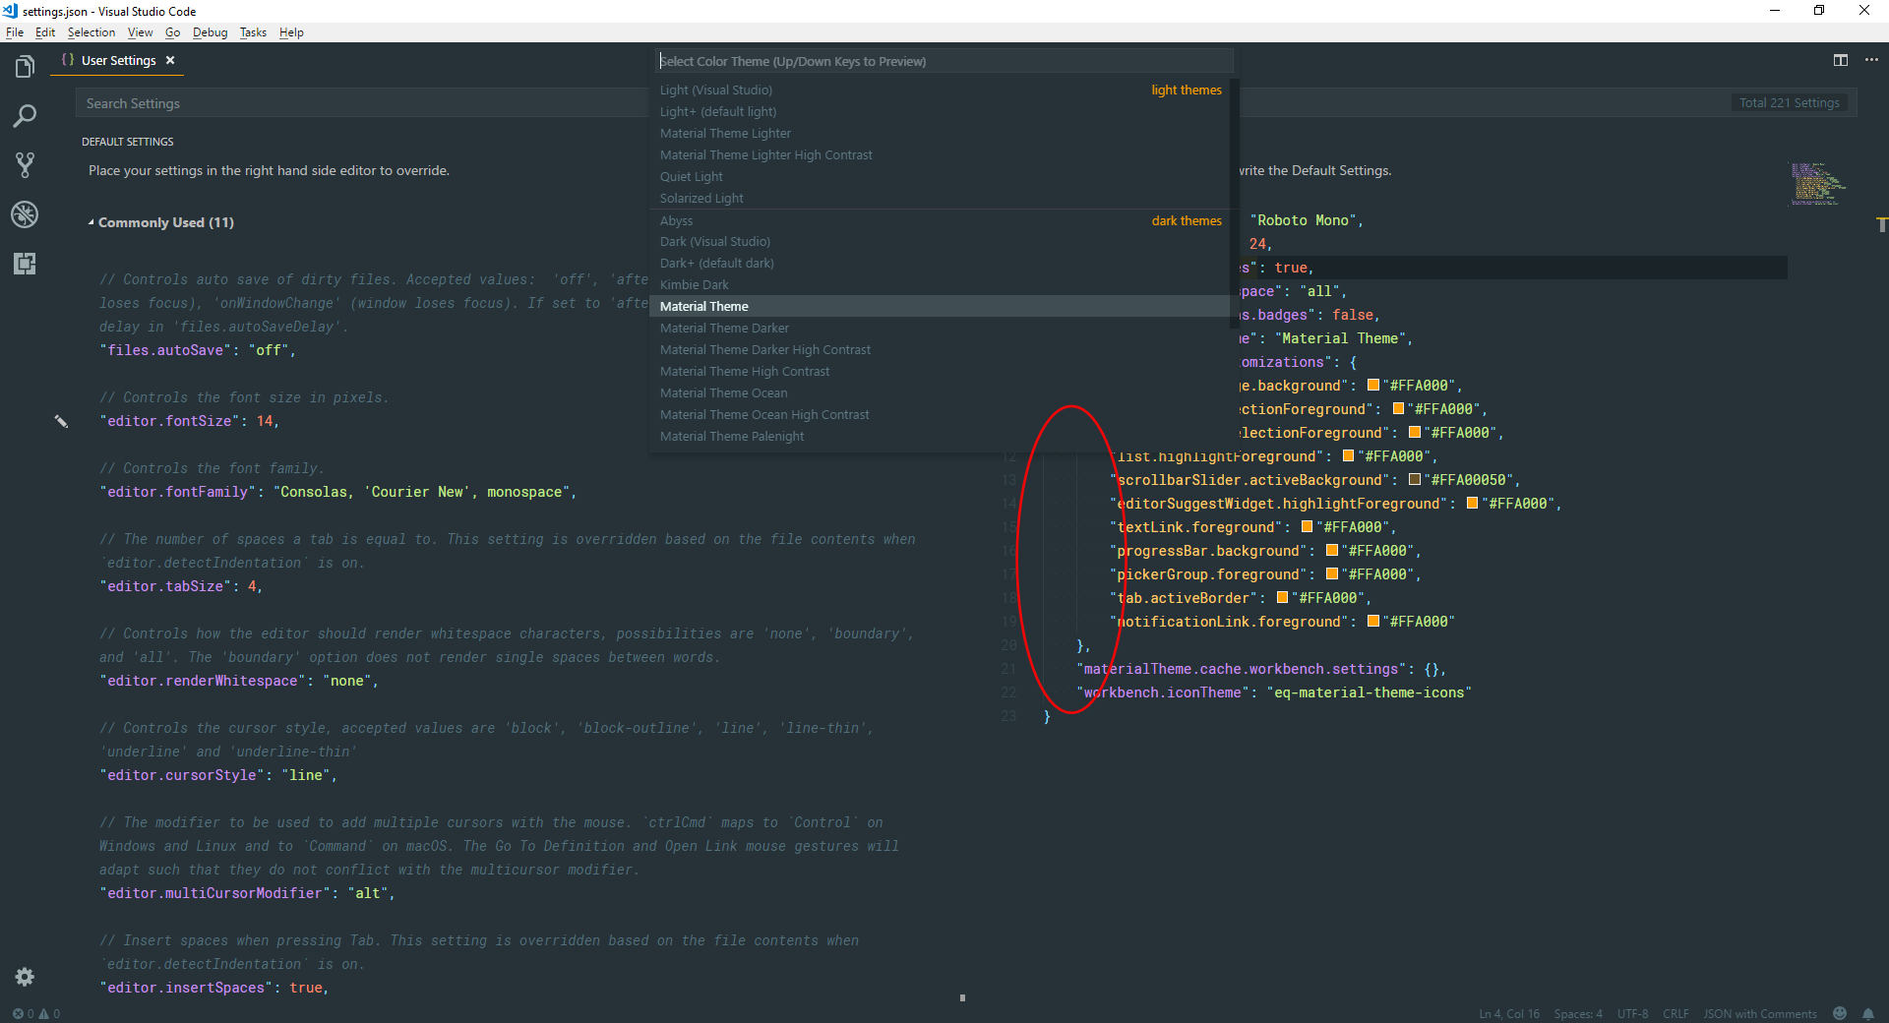Click the "editor.tabSize" setting line
This screenshot has height=1023, width=1889.
click(x=181, y=586)
